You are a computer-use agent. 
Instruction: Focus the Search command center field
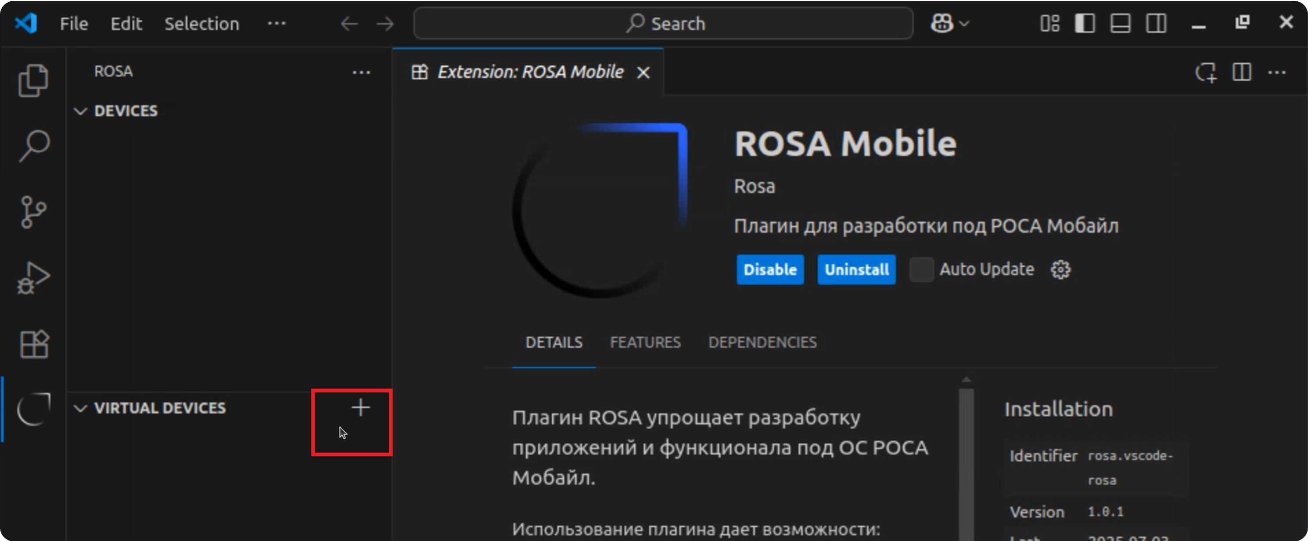coord(663,23)
